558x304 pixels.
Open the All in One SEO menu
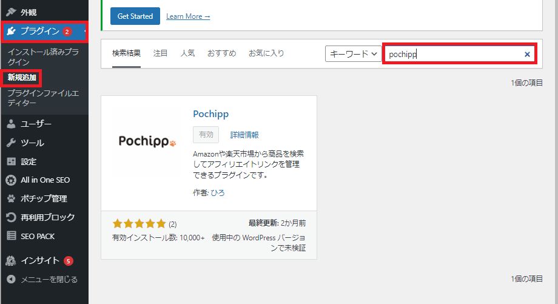pos(44,180)
